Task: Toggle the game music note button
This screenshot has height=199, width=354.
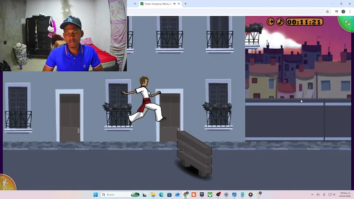Action: [x=280, y=22]
